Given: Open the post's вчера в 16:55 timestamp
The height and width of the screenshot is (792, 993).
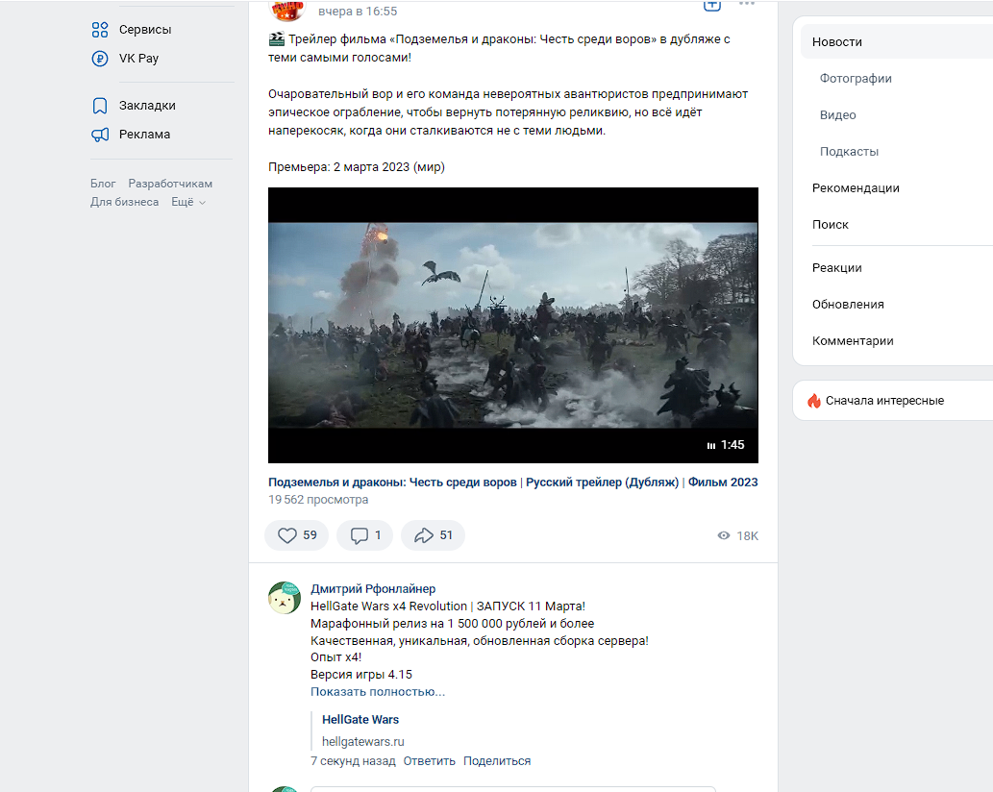Looking at the screenshot, I should coord(358,12).
